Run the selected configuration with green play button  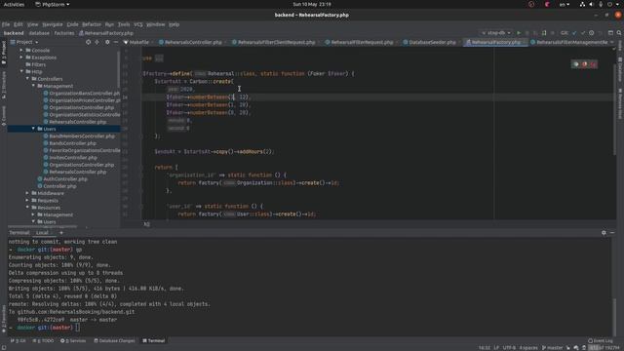tap(519, 33)
